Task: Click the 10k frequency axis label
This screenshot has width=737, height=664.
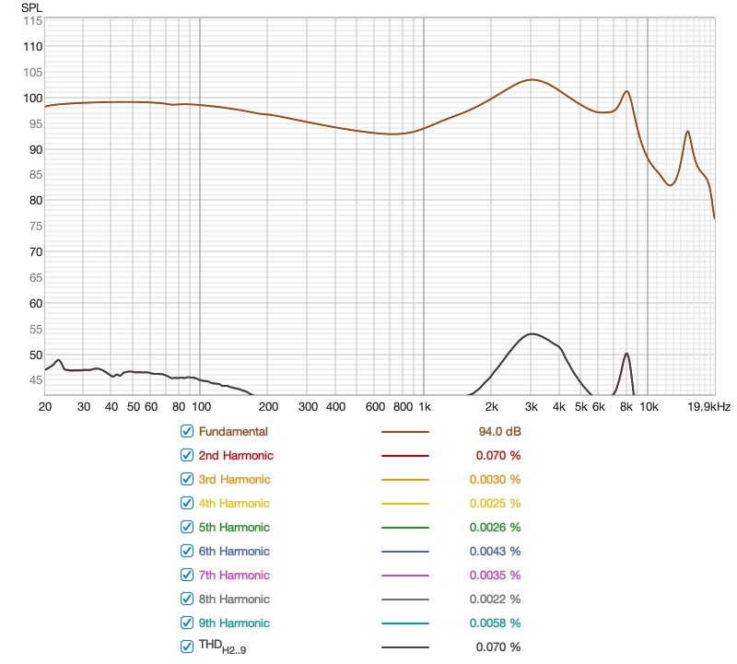Action: coord(649,407)
